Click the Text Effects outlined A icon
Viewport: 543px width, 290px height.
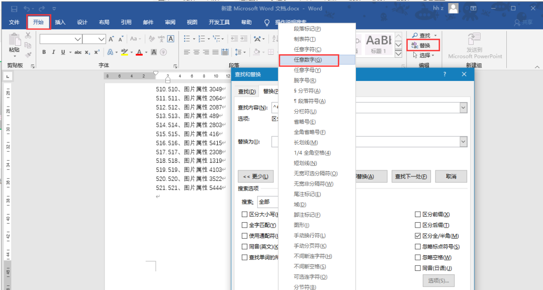[x=110, y=52]
